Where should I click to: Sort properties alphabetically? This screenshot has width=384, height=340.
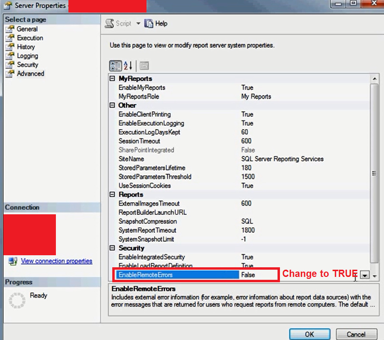pos(128,65)
